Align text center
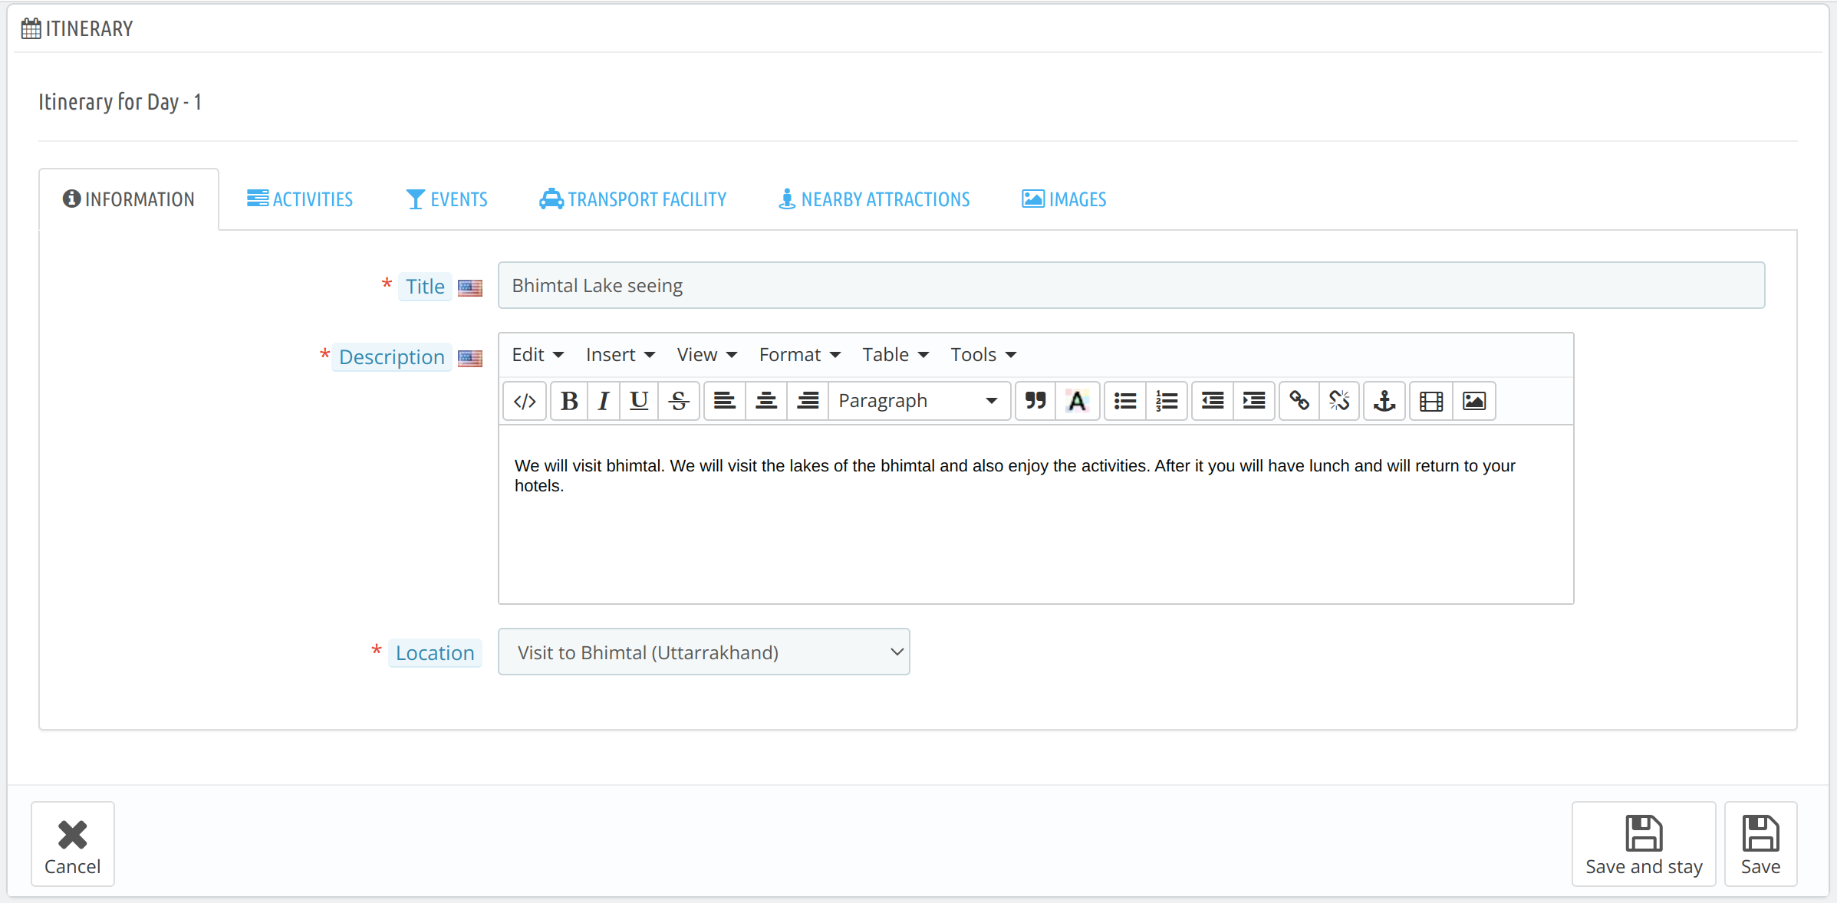This screenshot has height=903, width=1837. click(x=766, y=401)
